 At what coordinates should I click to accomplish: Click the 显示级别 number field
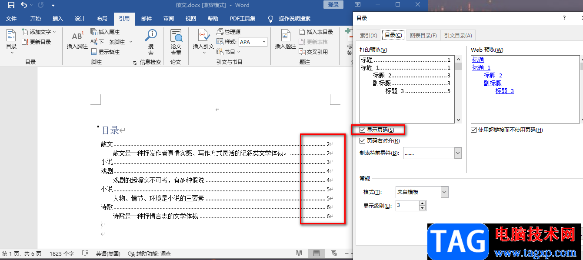pyautogui.click(x=407, y=206)
